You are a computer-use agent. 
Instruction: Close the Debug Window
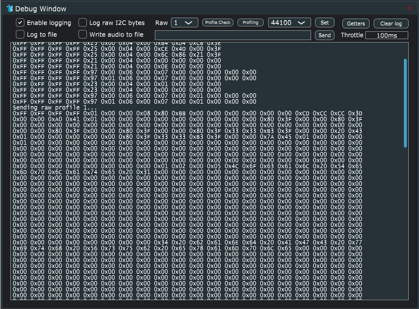point(410,9)
